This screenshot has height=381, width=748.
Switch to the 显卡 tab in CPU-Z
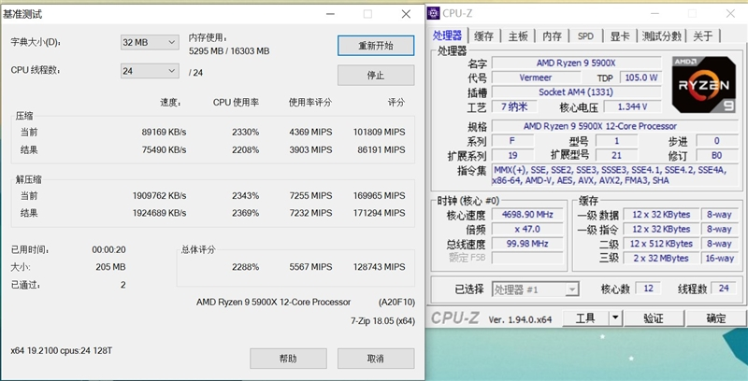620,36
